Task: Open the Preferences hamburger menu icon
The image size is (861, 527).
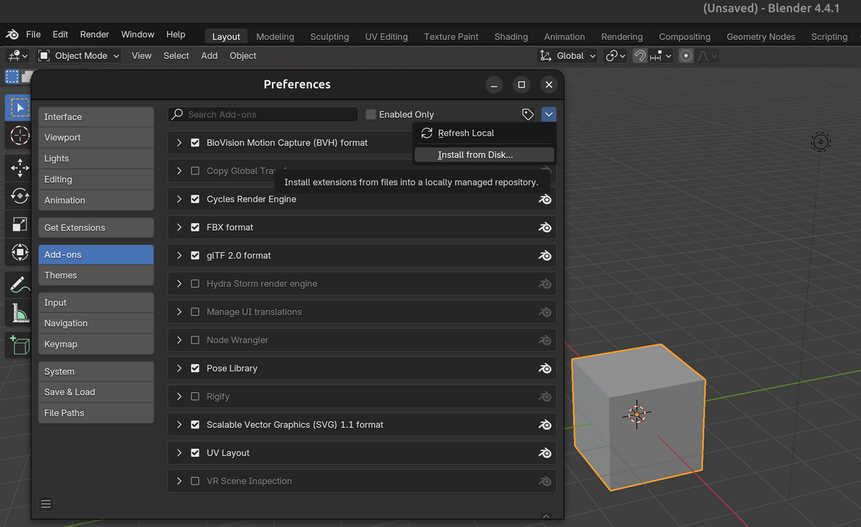Action: click(46, 504)
